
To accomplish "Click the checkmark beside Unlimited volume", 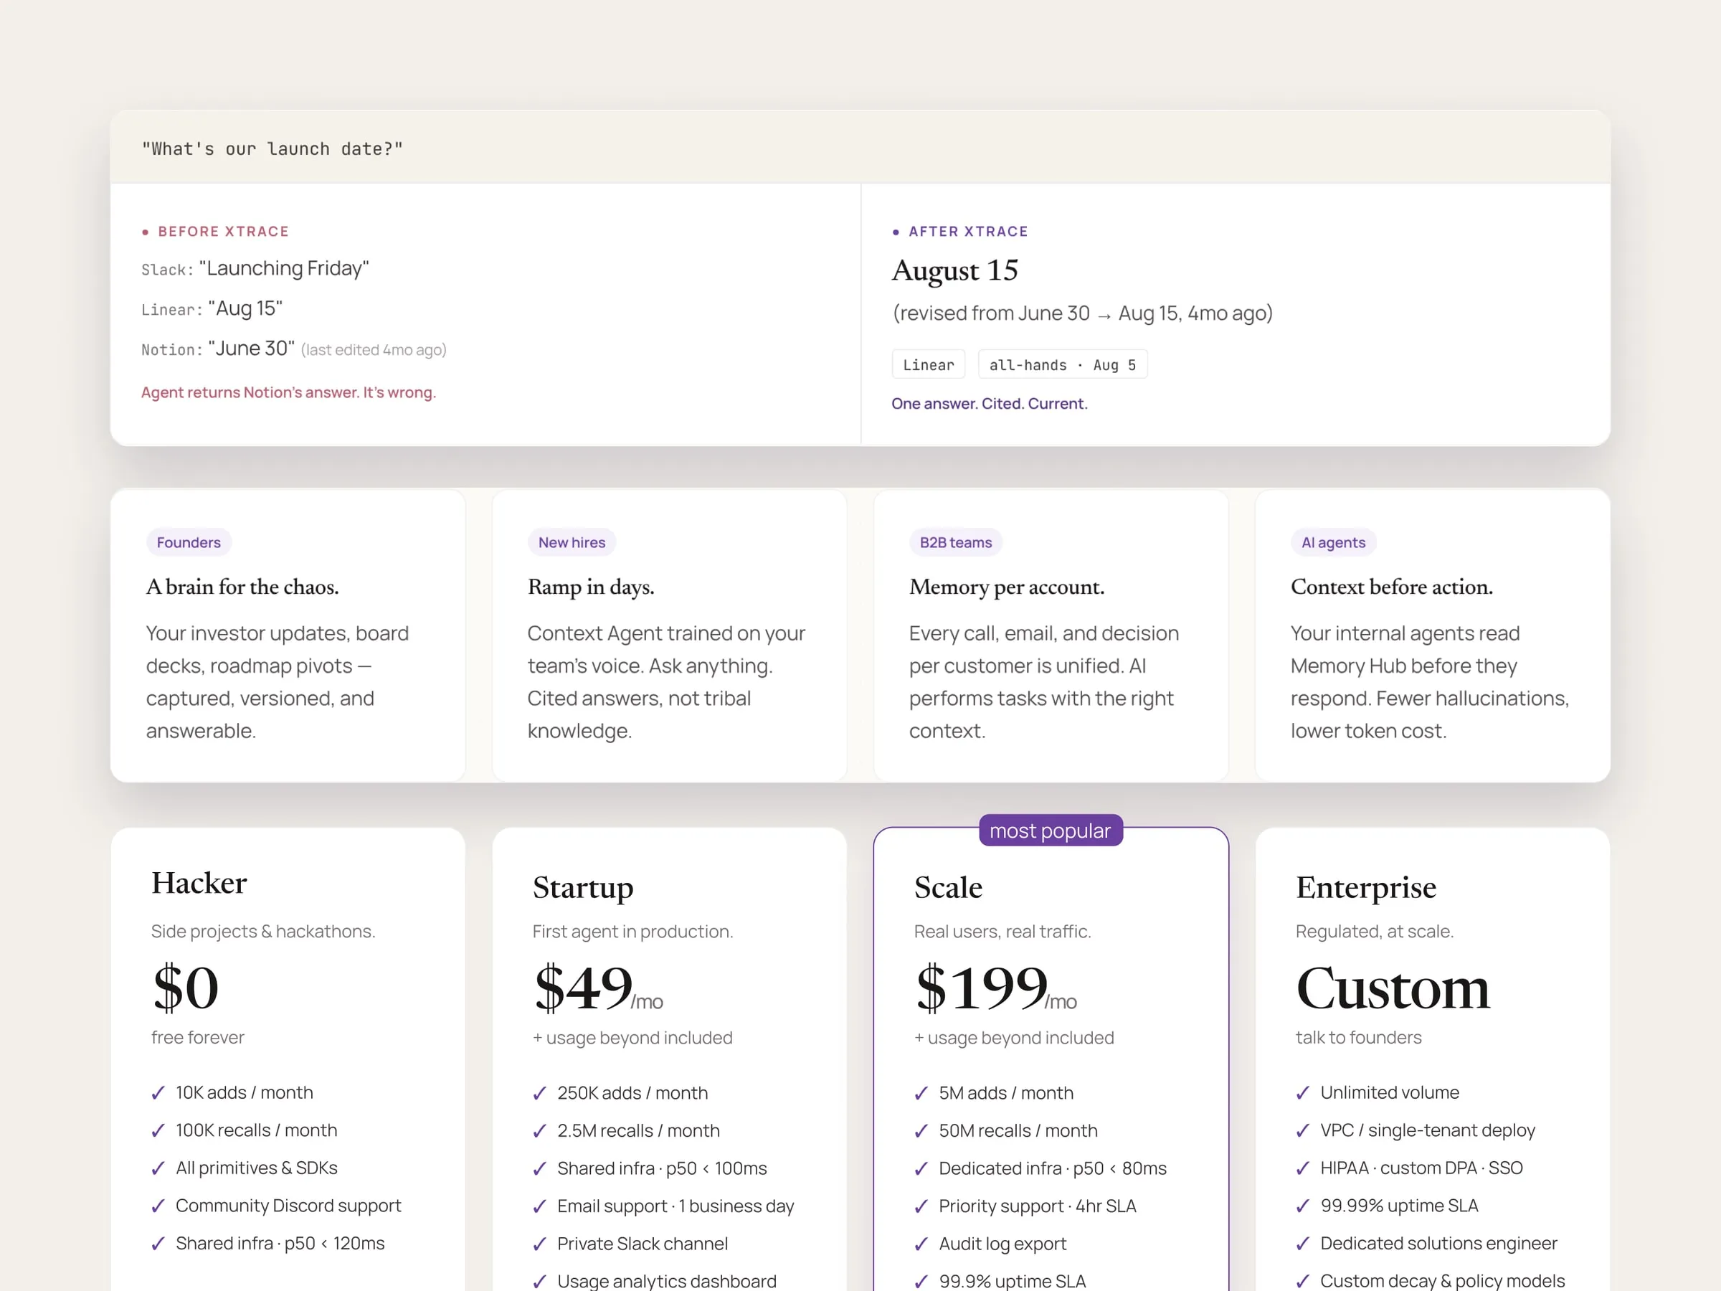I will (1302, 1092).
